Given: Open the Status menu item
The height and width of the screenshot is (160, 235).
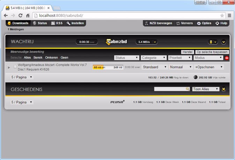Looking at the screenshot, I should [40, 23].
